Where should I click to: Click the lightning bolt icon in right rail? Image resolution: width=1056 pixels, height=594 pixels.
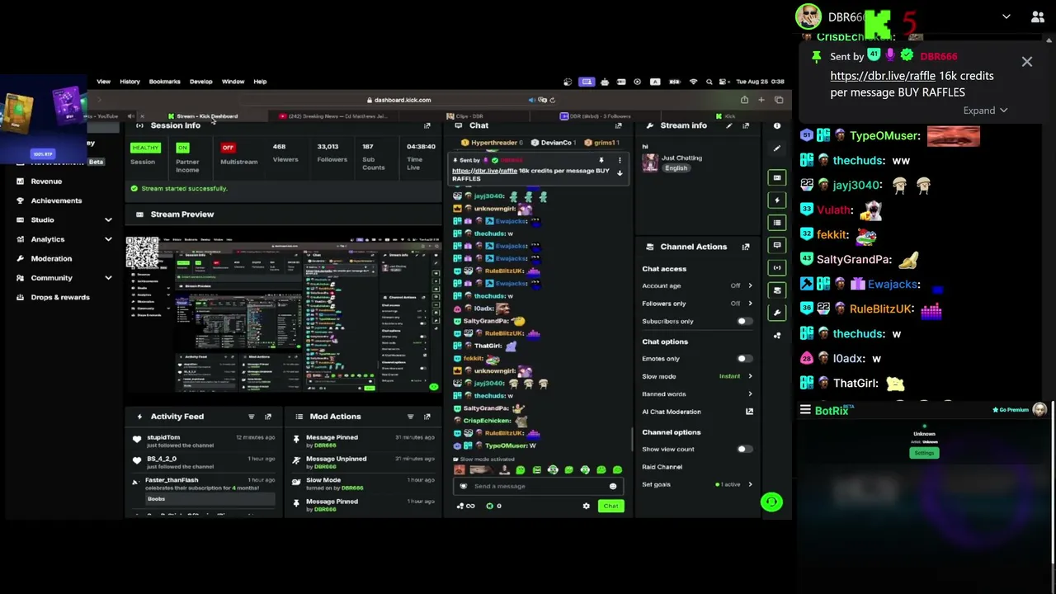click(x=777, y=200)
